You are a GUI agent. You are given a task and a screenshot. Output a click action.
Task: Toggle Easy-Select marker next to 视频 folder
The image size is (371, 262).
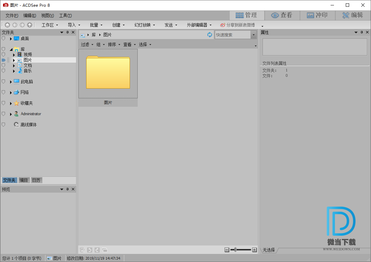(x=3, y=55)
